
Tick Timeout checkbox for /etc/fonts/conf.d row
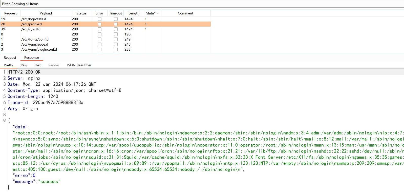coord(116,39)
